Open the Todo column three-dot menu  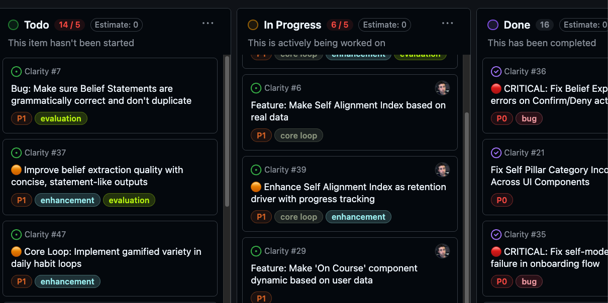[x=208, y=24]
